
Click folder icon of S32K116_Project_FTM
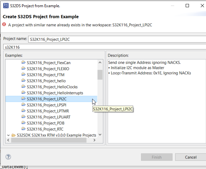pyautogui.click(x=24, y=74)
